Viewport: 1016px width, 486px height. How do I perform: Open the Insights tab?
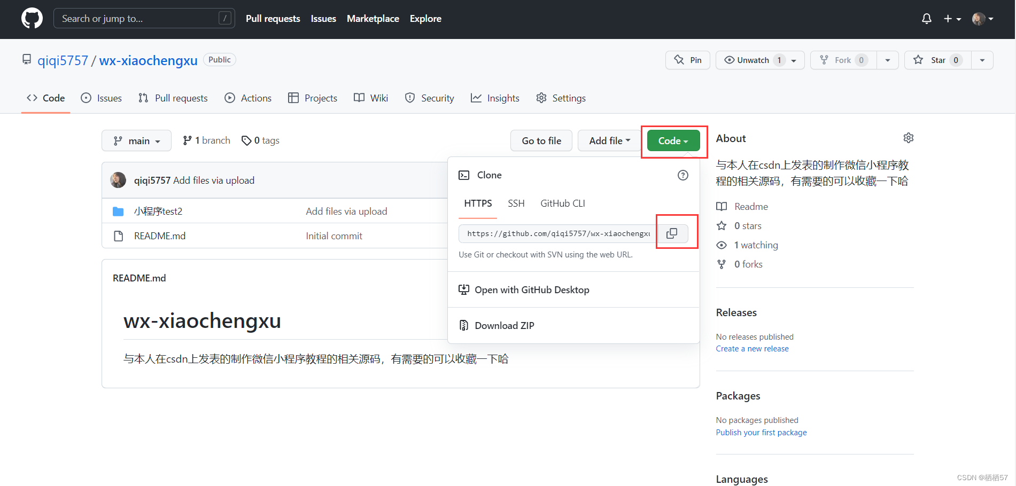(495, 98)
